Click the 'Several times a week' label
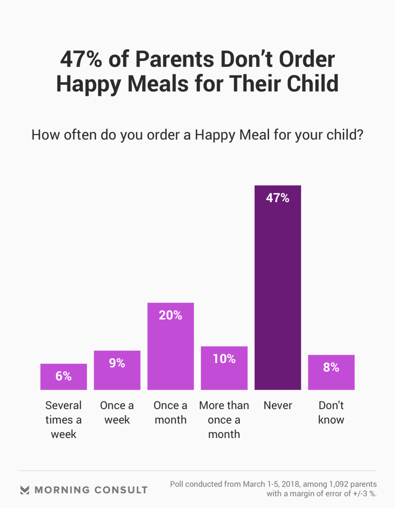Viewport: 395px width, 508px height. pyautogui.click(x=64, y=420)
